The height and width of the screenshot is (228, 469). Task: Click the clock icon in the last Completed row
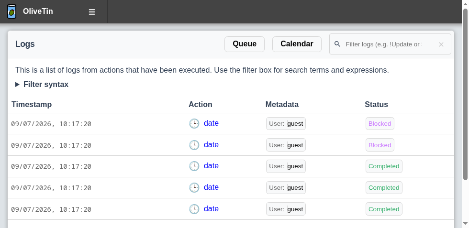(194, 209)
